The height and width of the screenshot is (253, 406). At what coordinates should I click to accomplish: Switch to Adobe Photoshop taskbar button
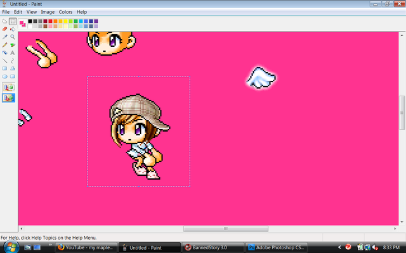pos(277,247)
